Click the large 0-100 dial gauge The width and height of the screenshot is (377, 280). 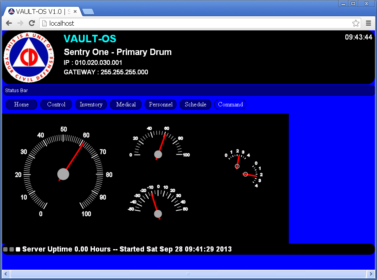point(63,174)
